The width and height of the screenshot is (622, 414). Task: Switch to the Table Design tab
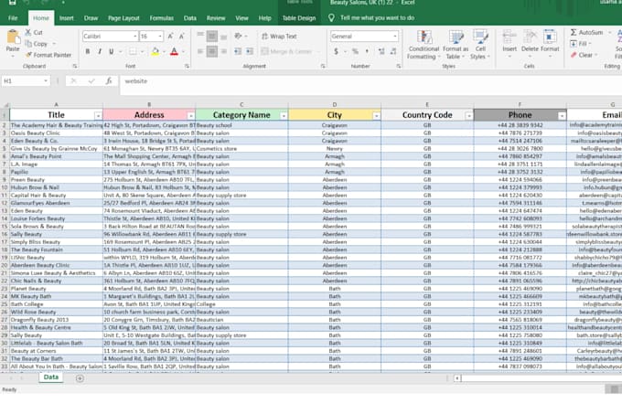[x=299, y=18]
